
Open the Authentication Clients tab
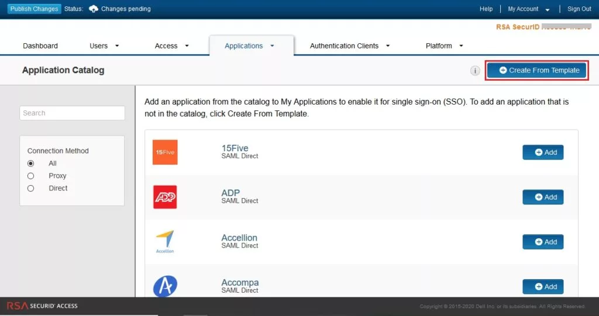[x=344, y=46]
